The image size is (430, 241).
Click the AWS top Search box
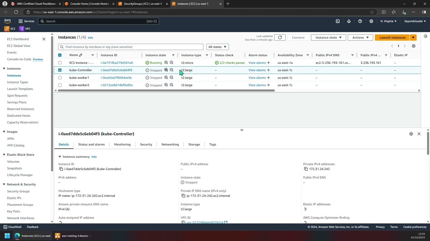[x=98, y=21]
